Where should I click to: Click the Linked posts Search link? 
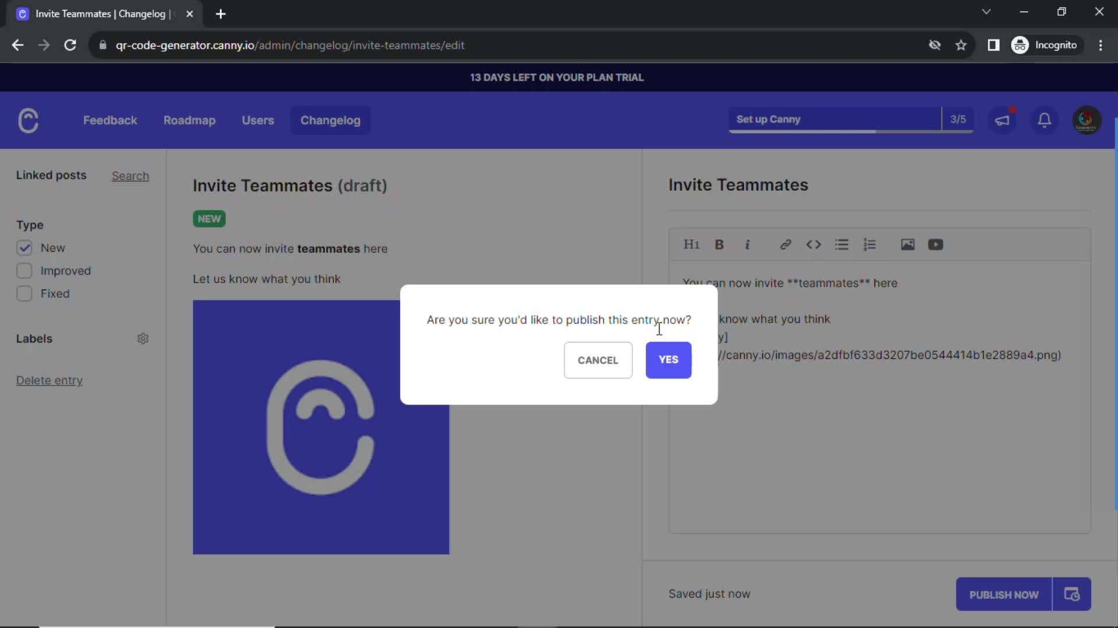tap(130, 176)
